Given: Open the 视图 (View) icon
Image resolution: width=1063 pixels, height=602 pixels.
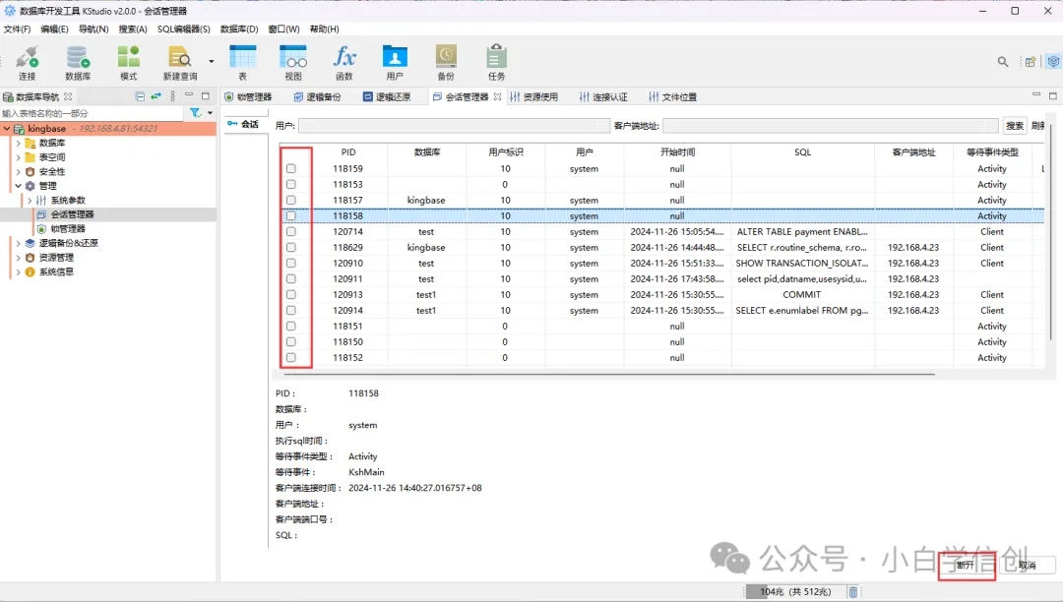Looking at the screenshot, I should [x=292, y=62].
